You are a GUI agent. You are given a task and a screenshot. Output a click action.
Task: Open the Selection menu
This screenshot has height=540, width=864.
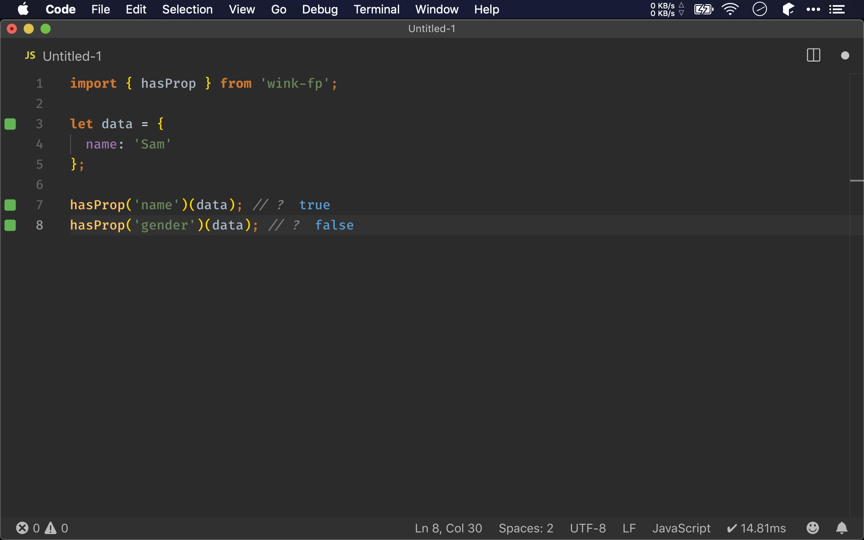187,9
